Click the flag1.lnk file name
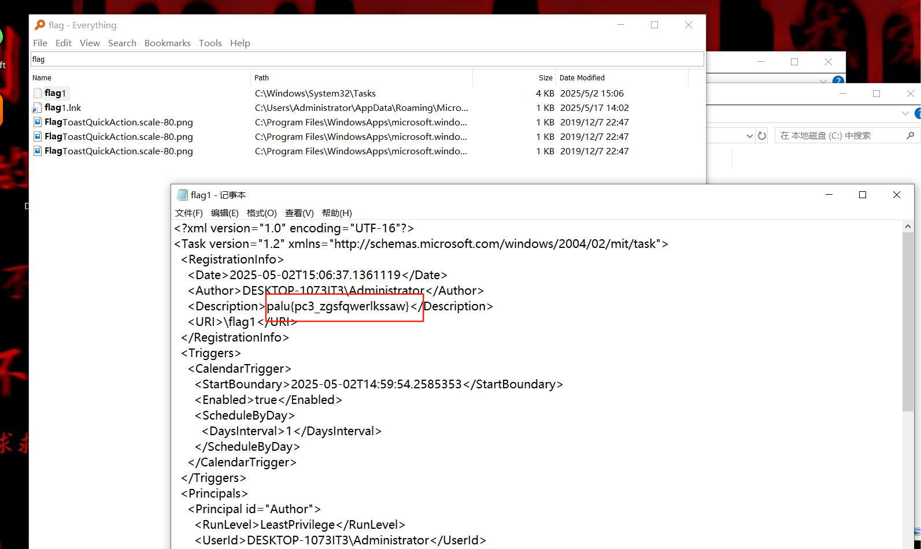This screenshot has height=549, width=921. click(x=63, y=107)
